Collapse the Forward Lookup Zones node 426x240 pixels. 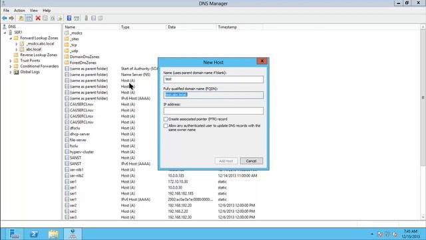pyautogui.click(x=11, y=38)
